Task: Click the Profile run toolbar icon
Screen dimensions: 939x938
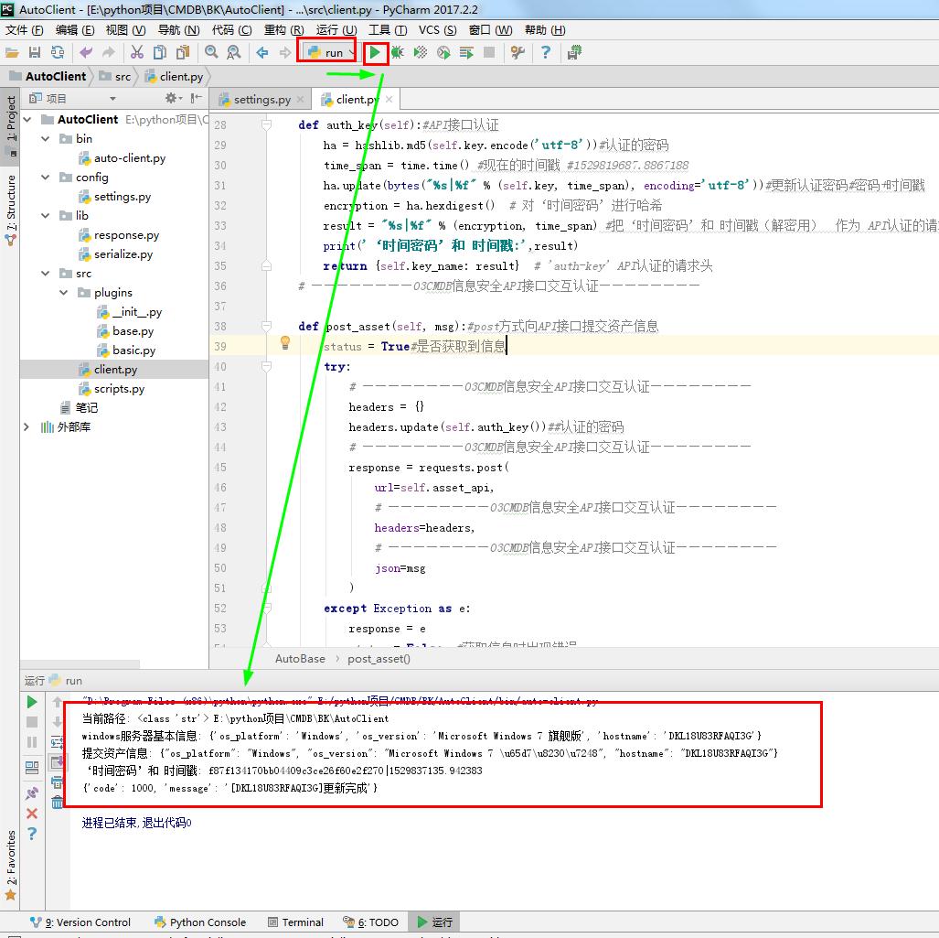Action: click(x=443, y=53)
